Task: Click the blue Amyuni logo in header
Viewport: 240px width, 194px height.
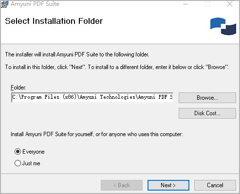Action: point(223,26)
